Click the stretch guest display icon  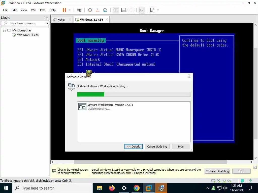pyautogui.click(x=152, y=10)
